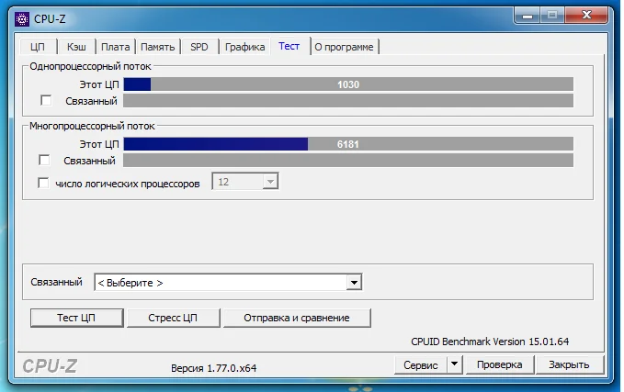Click the Многопроцессорный поток group label

92,126
